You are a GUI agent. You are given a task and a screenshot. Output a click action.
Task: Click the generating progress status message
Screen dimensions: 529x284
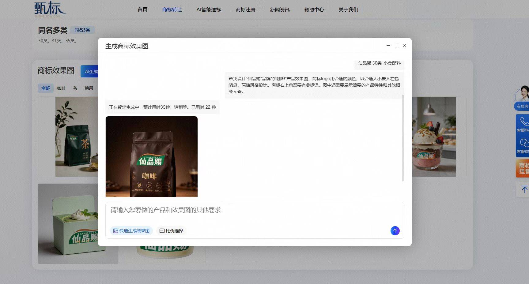[162, 107]
